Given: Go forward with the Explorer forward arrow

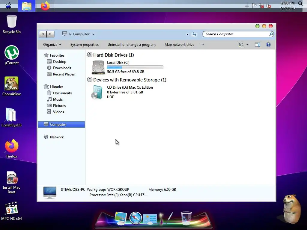Looking at the screenshot, I should click(50, 34).
